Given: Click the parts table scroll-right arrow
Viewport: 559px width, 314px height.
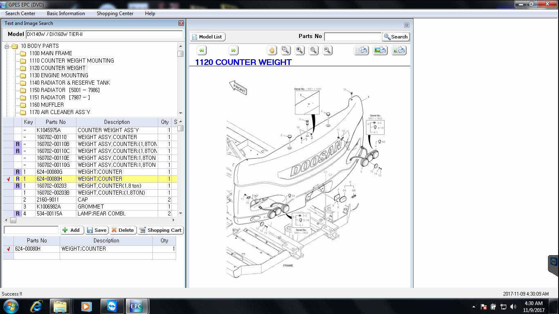Looking at the screenshot, I should tap(174, 220).
